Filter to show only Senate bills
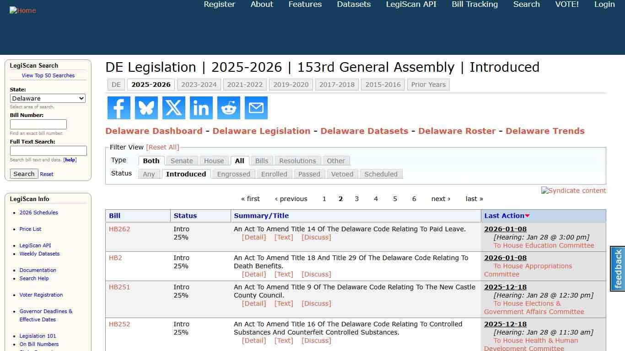Image resolution: width=625 pixels, height=351 pixels. pyautogui.click(x=182, y=160)
